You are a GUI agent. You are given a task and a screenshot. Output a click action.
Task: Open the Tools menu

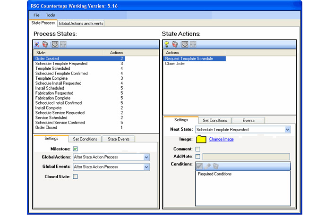pyautogui.click(x=51, y=15)
